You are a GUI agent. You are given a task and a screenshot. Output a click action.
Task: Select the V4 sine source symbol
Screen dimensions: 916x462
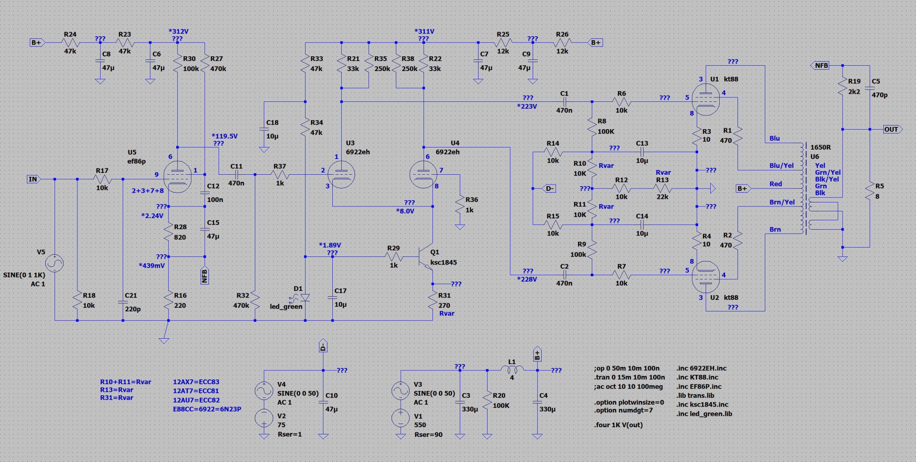pyautogui.click(x=264, y=391)
